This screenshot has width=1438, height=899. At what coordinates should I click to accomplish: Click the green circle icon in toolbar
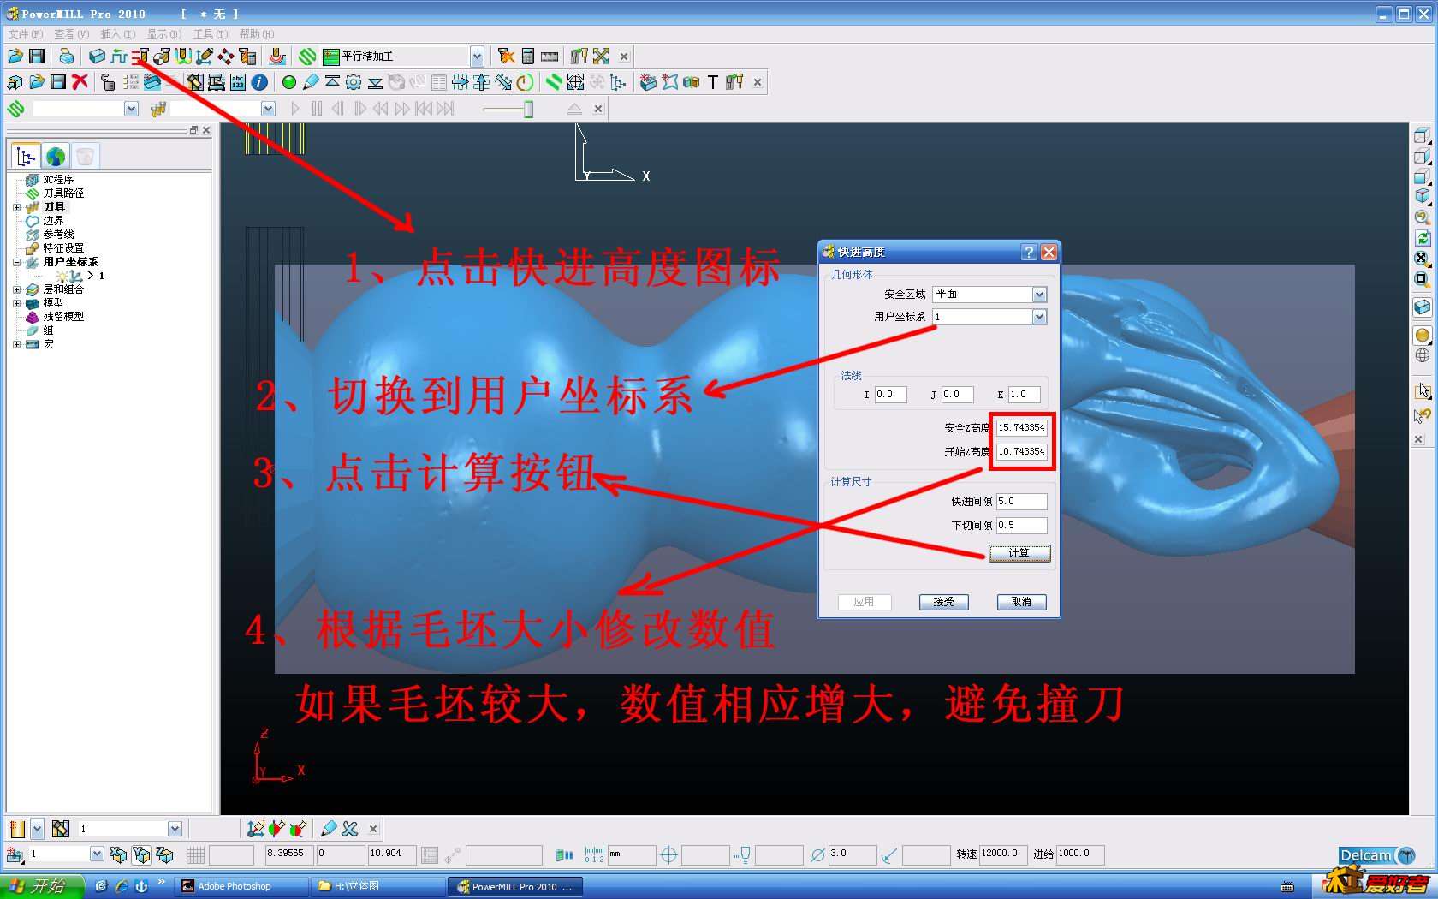click(x=289, y=82)
